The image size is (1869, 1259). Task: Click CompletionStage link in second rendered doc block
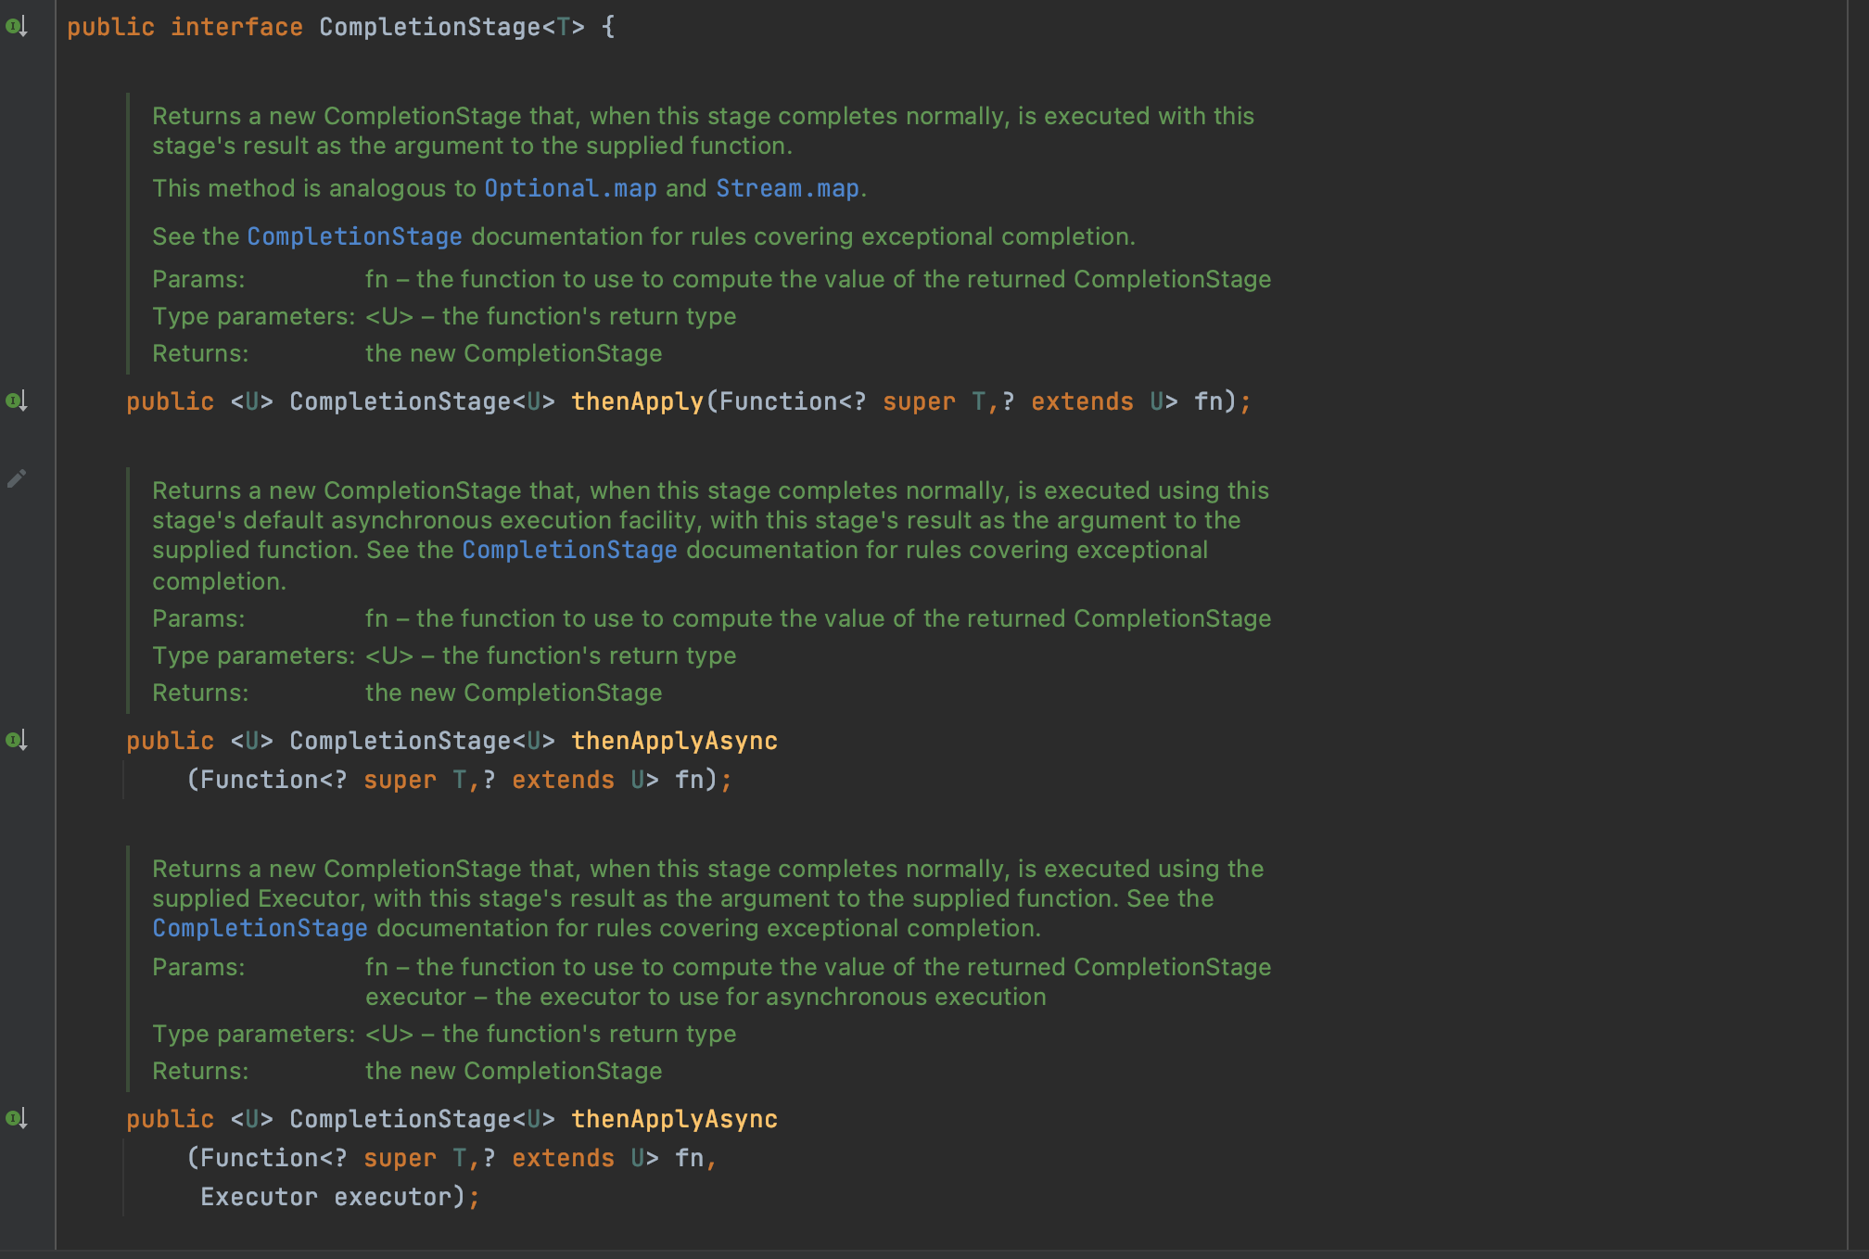point(569,550)
